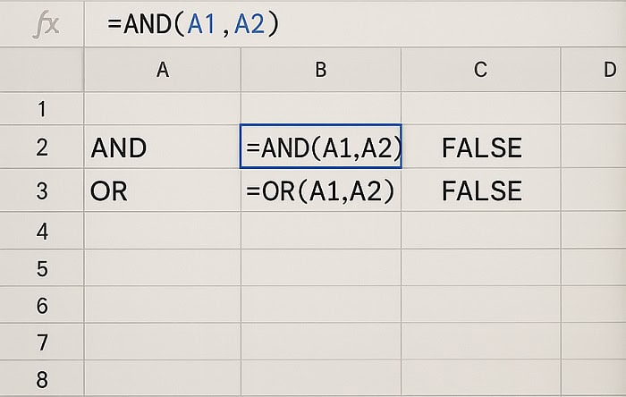
Task: Select column A header
Action: 162,71
